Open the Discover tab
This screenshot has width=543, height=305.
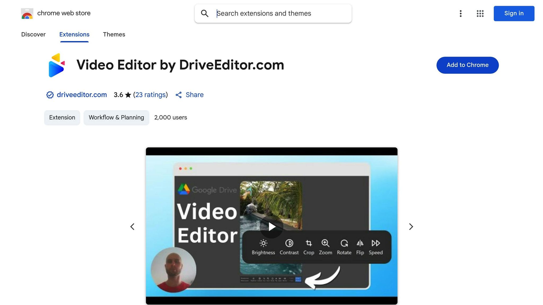coord(33,34)
